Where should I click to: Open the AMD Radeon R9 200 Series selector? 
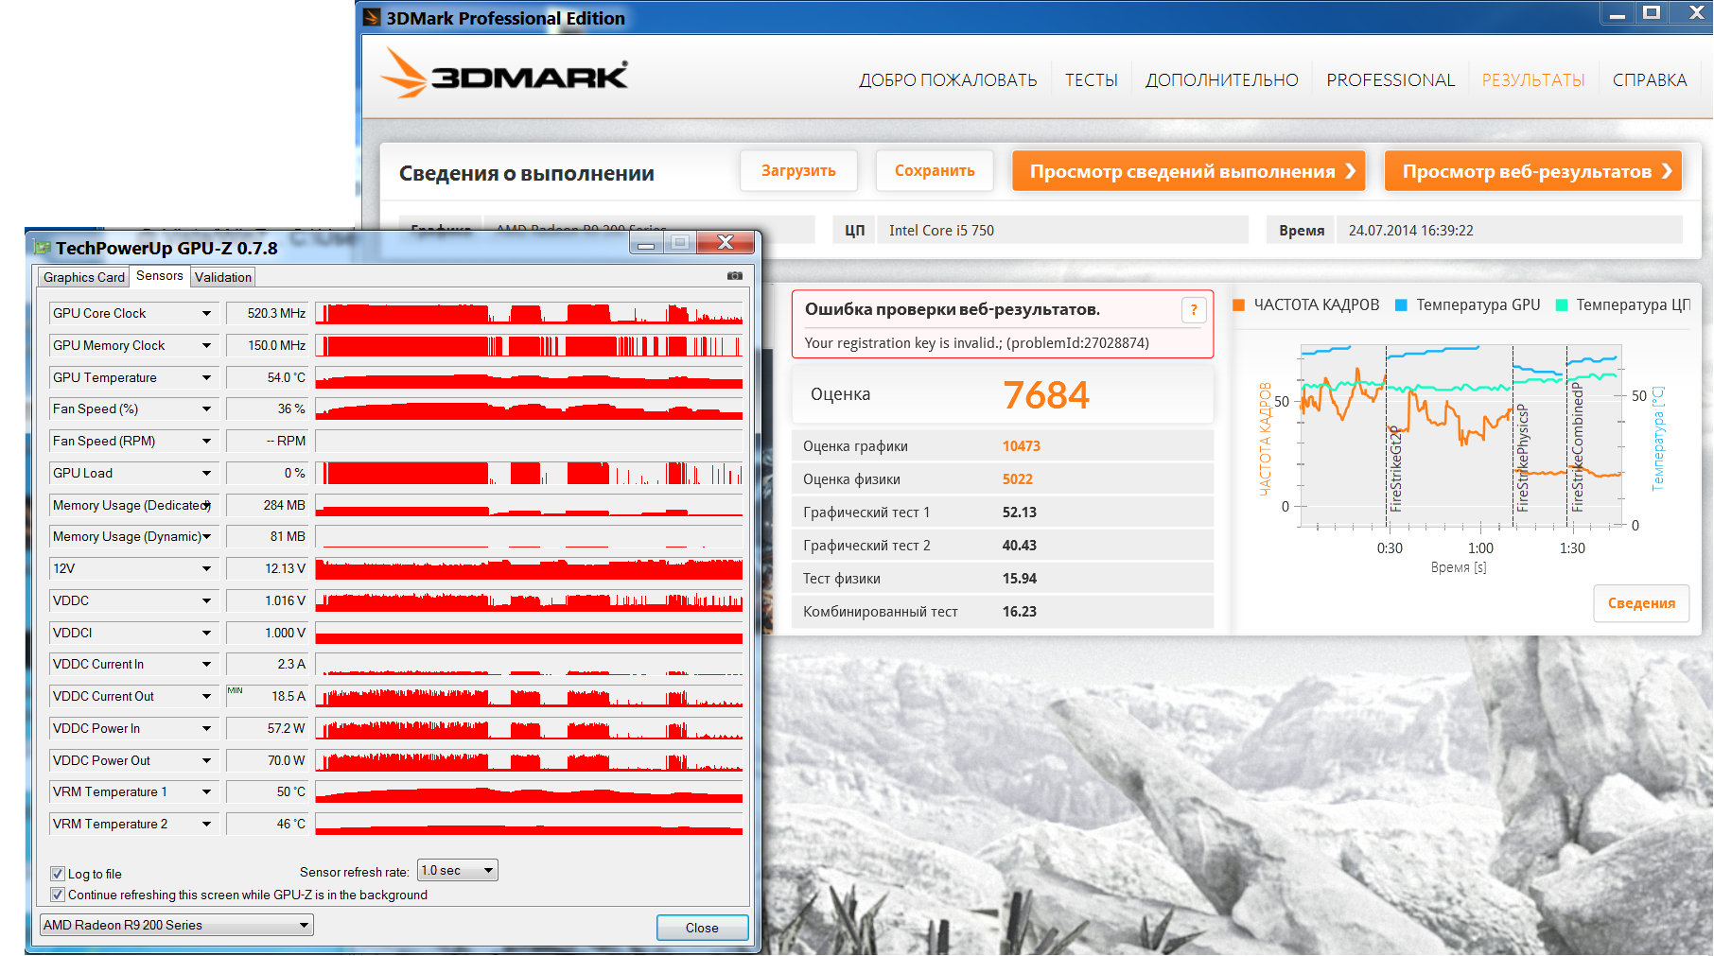point(177,925)
